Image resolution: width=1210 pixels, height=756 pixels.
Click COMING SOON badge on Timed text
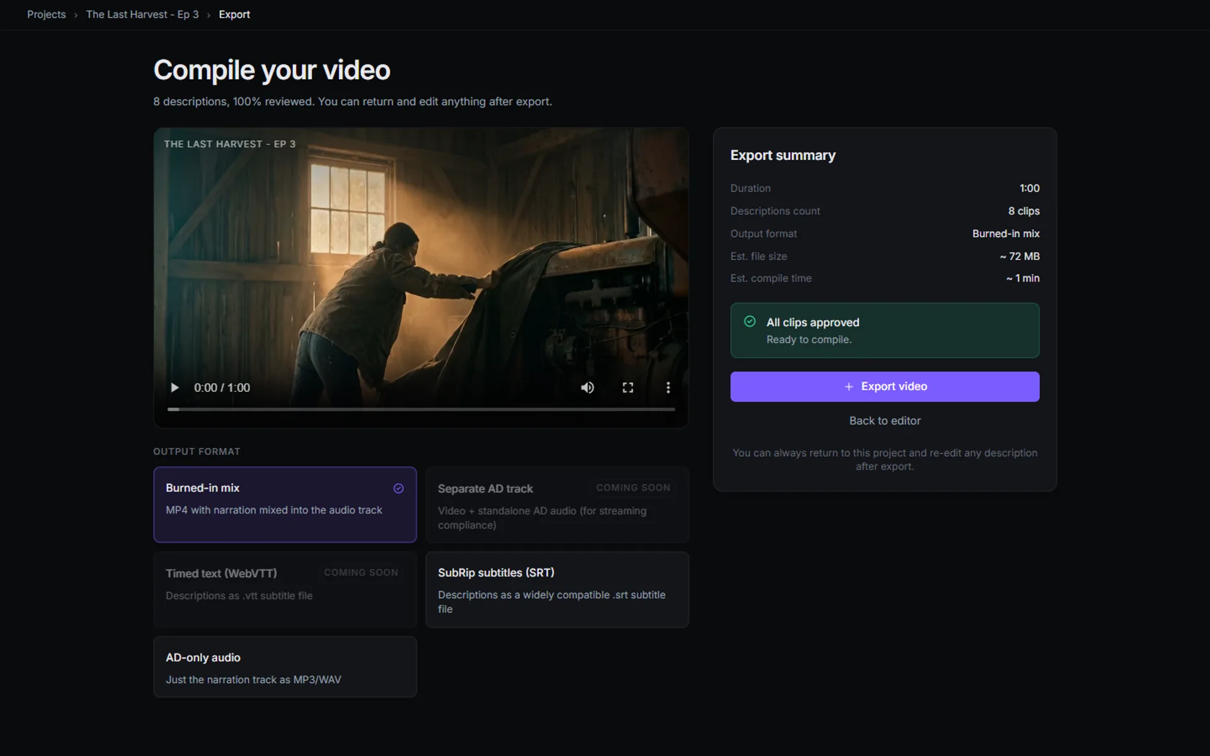[361, 573]
